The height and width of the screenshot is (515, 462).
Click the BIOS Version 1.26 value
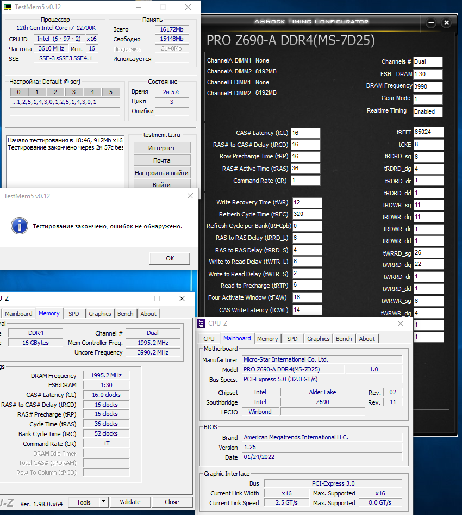click(x=322, y=447)
